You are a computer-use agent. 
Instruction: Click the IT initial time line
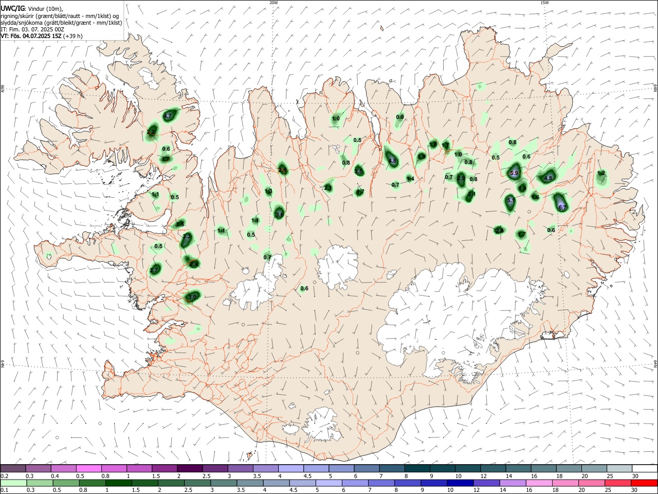point(32,29)
